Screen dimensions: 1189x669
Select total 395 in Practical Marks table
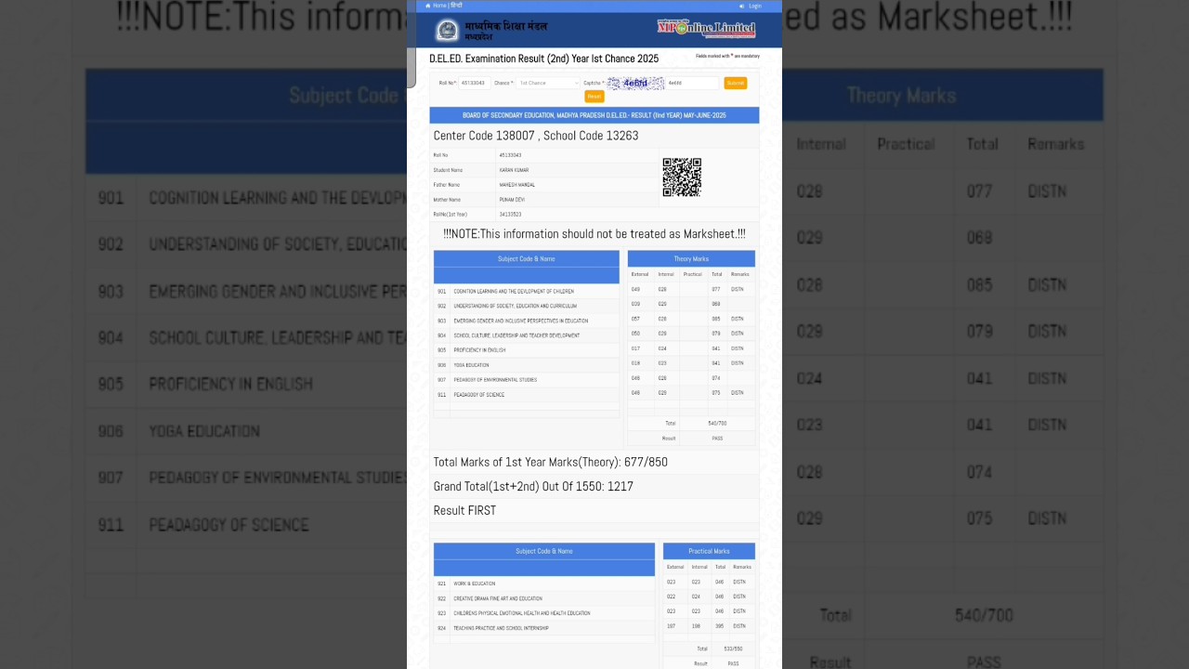click(719, 626)
